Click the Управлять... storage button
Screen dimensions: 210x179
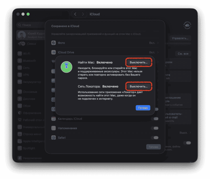click(x=180, y=38)
